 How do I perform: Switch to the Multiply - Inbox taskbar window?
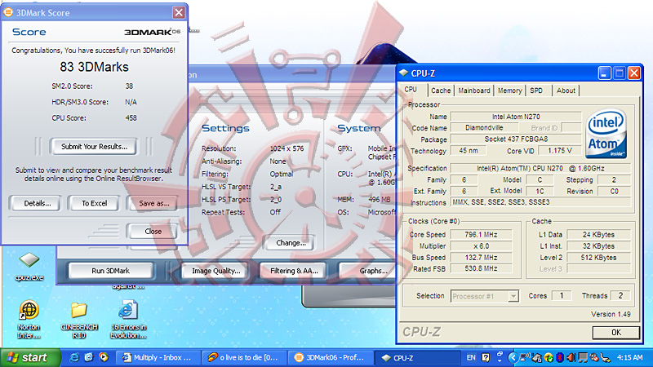tap(157, 357)
